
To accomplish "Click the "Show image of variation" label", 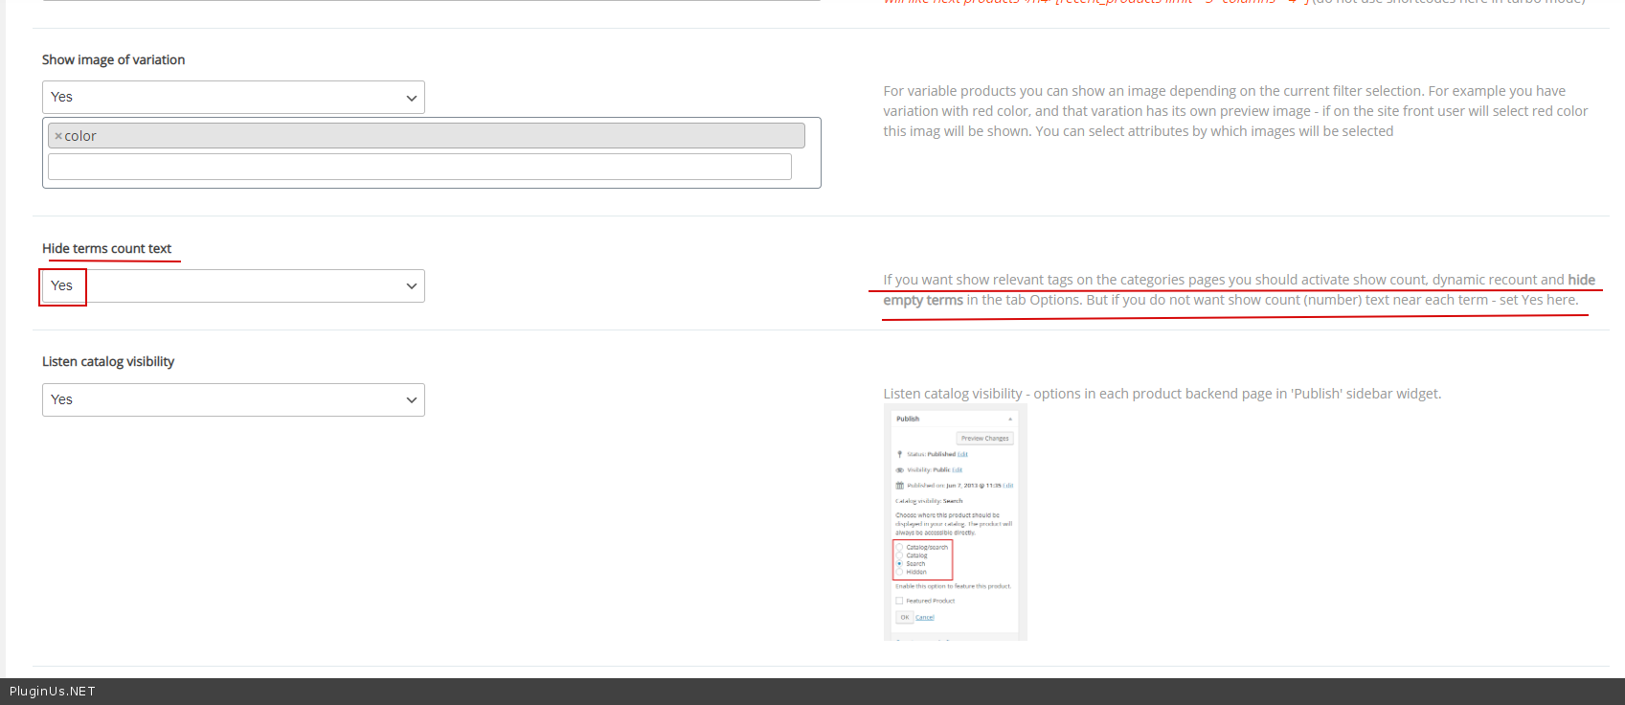I will 114,59.
